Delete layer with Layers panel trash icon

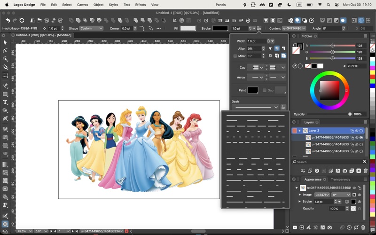[x=366, y=171]
